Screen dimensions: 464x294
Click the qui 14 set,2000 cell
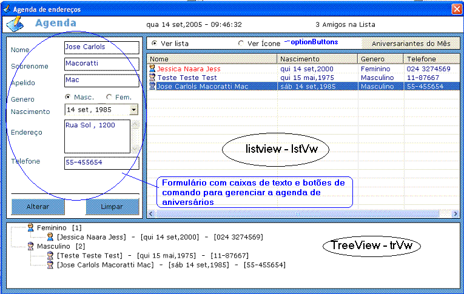[307, 69]
